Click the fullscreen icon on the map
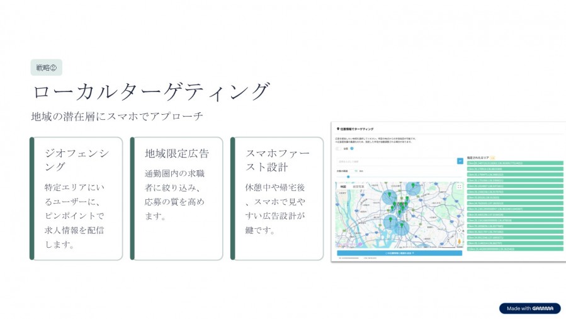Screen dimensions: 566x319 click(x=459, y=187)
